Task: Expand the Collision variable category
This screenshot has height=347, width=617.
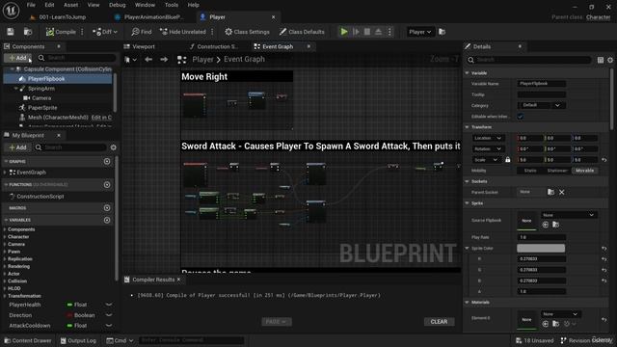Action: (5, 280)
